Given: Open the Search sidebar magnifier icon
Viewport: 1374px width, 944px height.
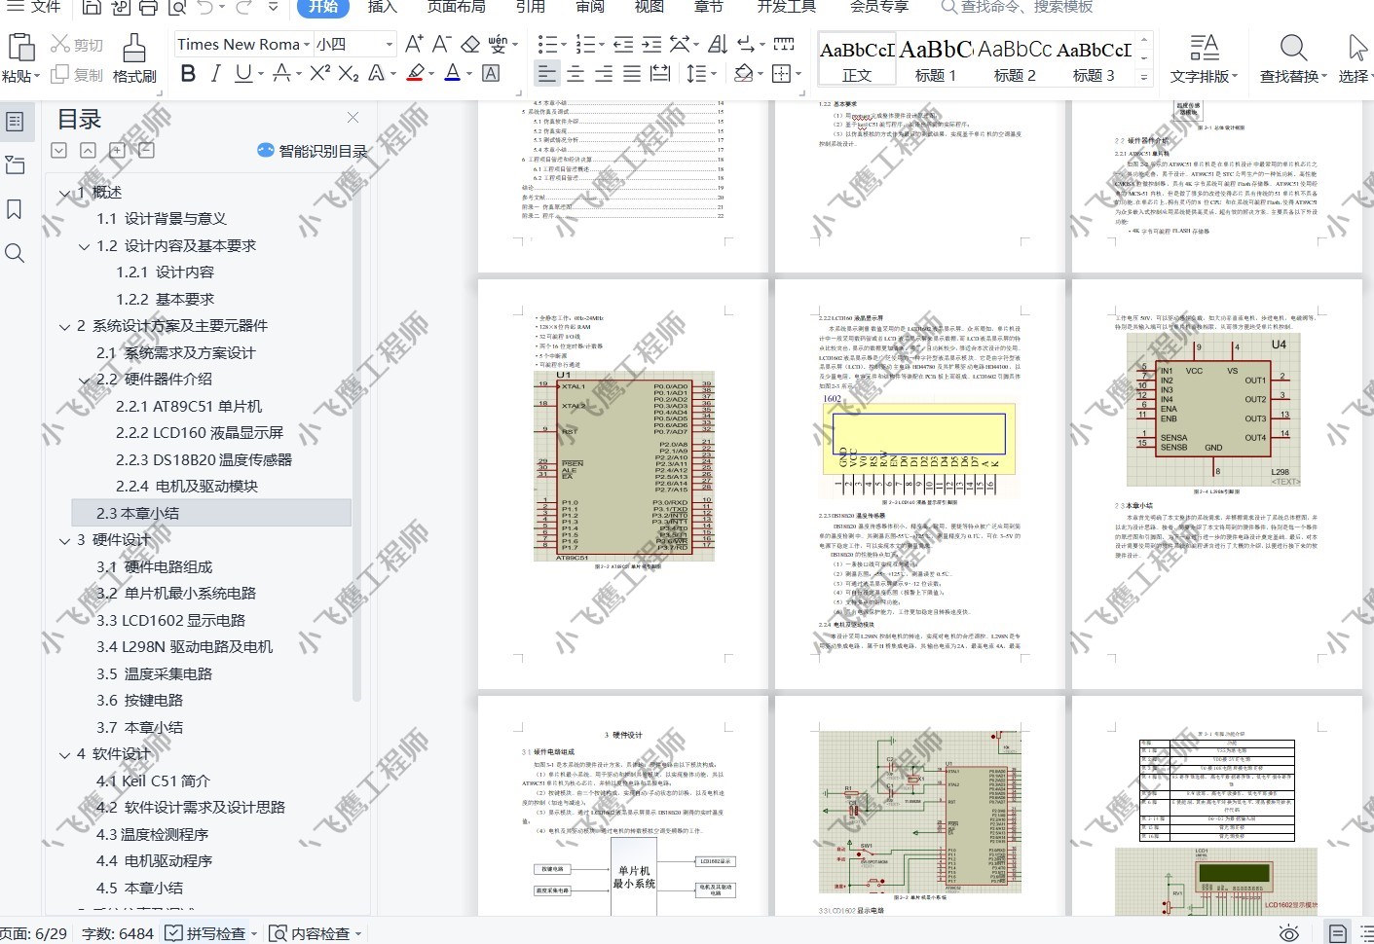Looking at the screenshot, I should pyautogui.click(x=15, y=253).
